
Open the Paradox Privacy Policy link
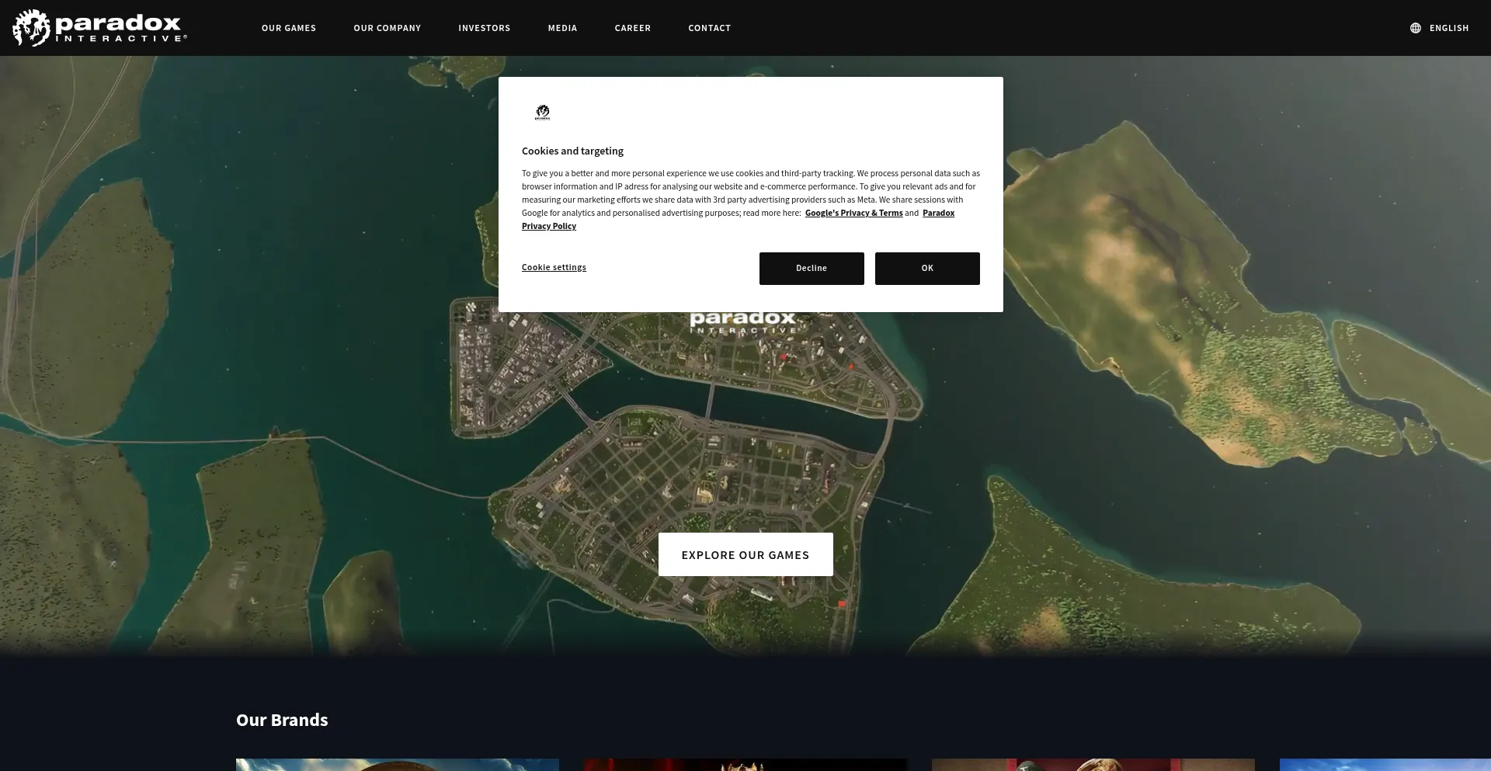pos(938,213)
